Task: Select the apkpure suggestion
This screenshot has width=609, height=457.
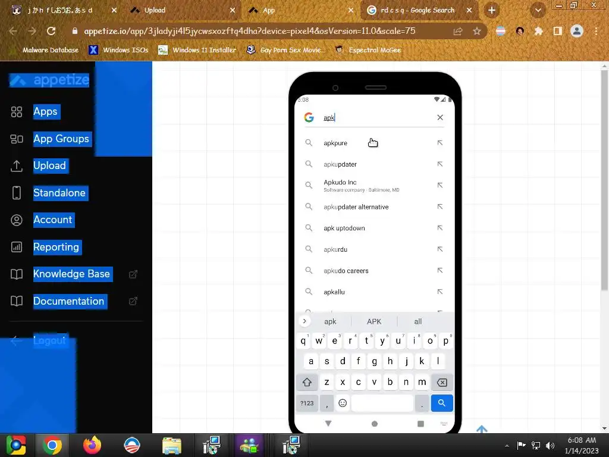Action: pos(375,143)
